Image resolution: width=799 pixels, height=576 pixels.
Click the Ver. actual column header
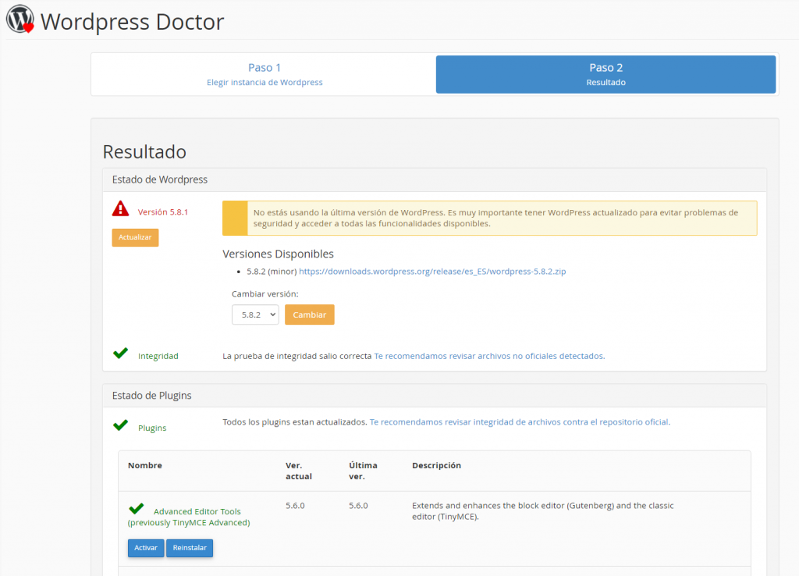tap(299, 471)
